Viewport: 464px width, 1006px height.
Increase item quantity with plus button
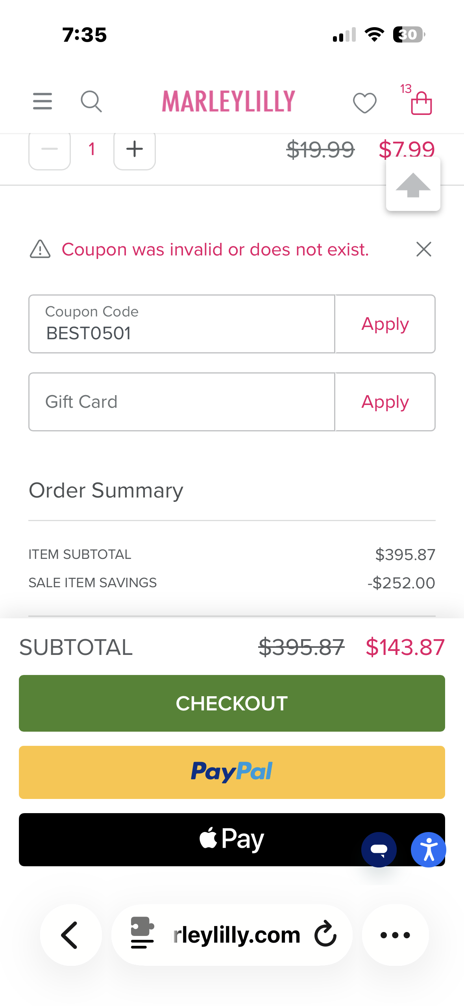[135, 149]
